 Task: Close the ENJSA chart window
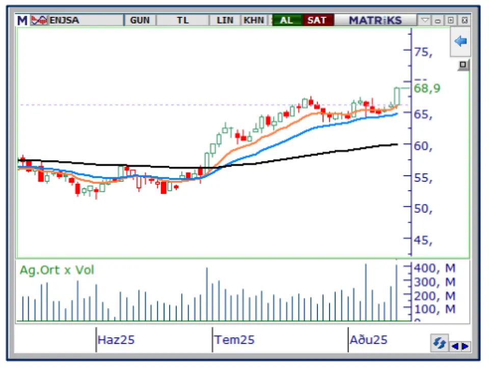tap(465, 20)
